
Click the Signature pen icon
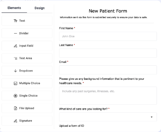pos(15,121)
